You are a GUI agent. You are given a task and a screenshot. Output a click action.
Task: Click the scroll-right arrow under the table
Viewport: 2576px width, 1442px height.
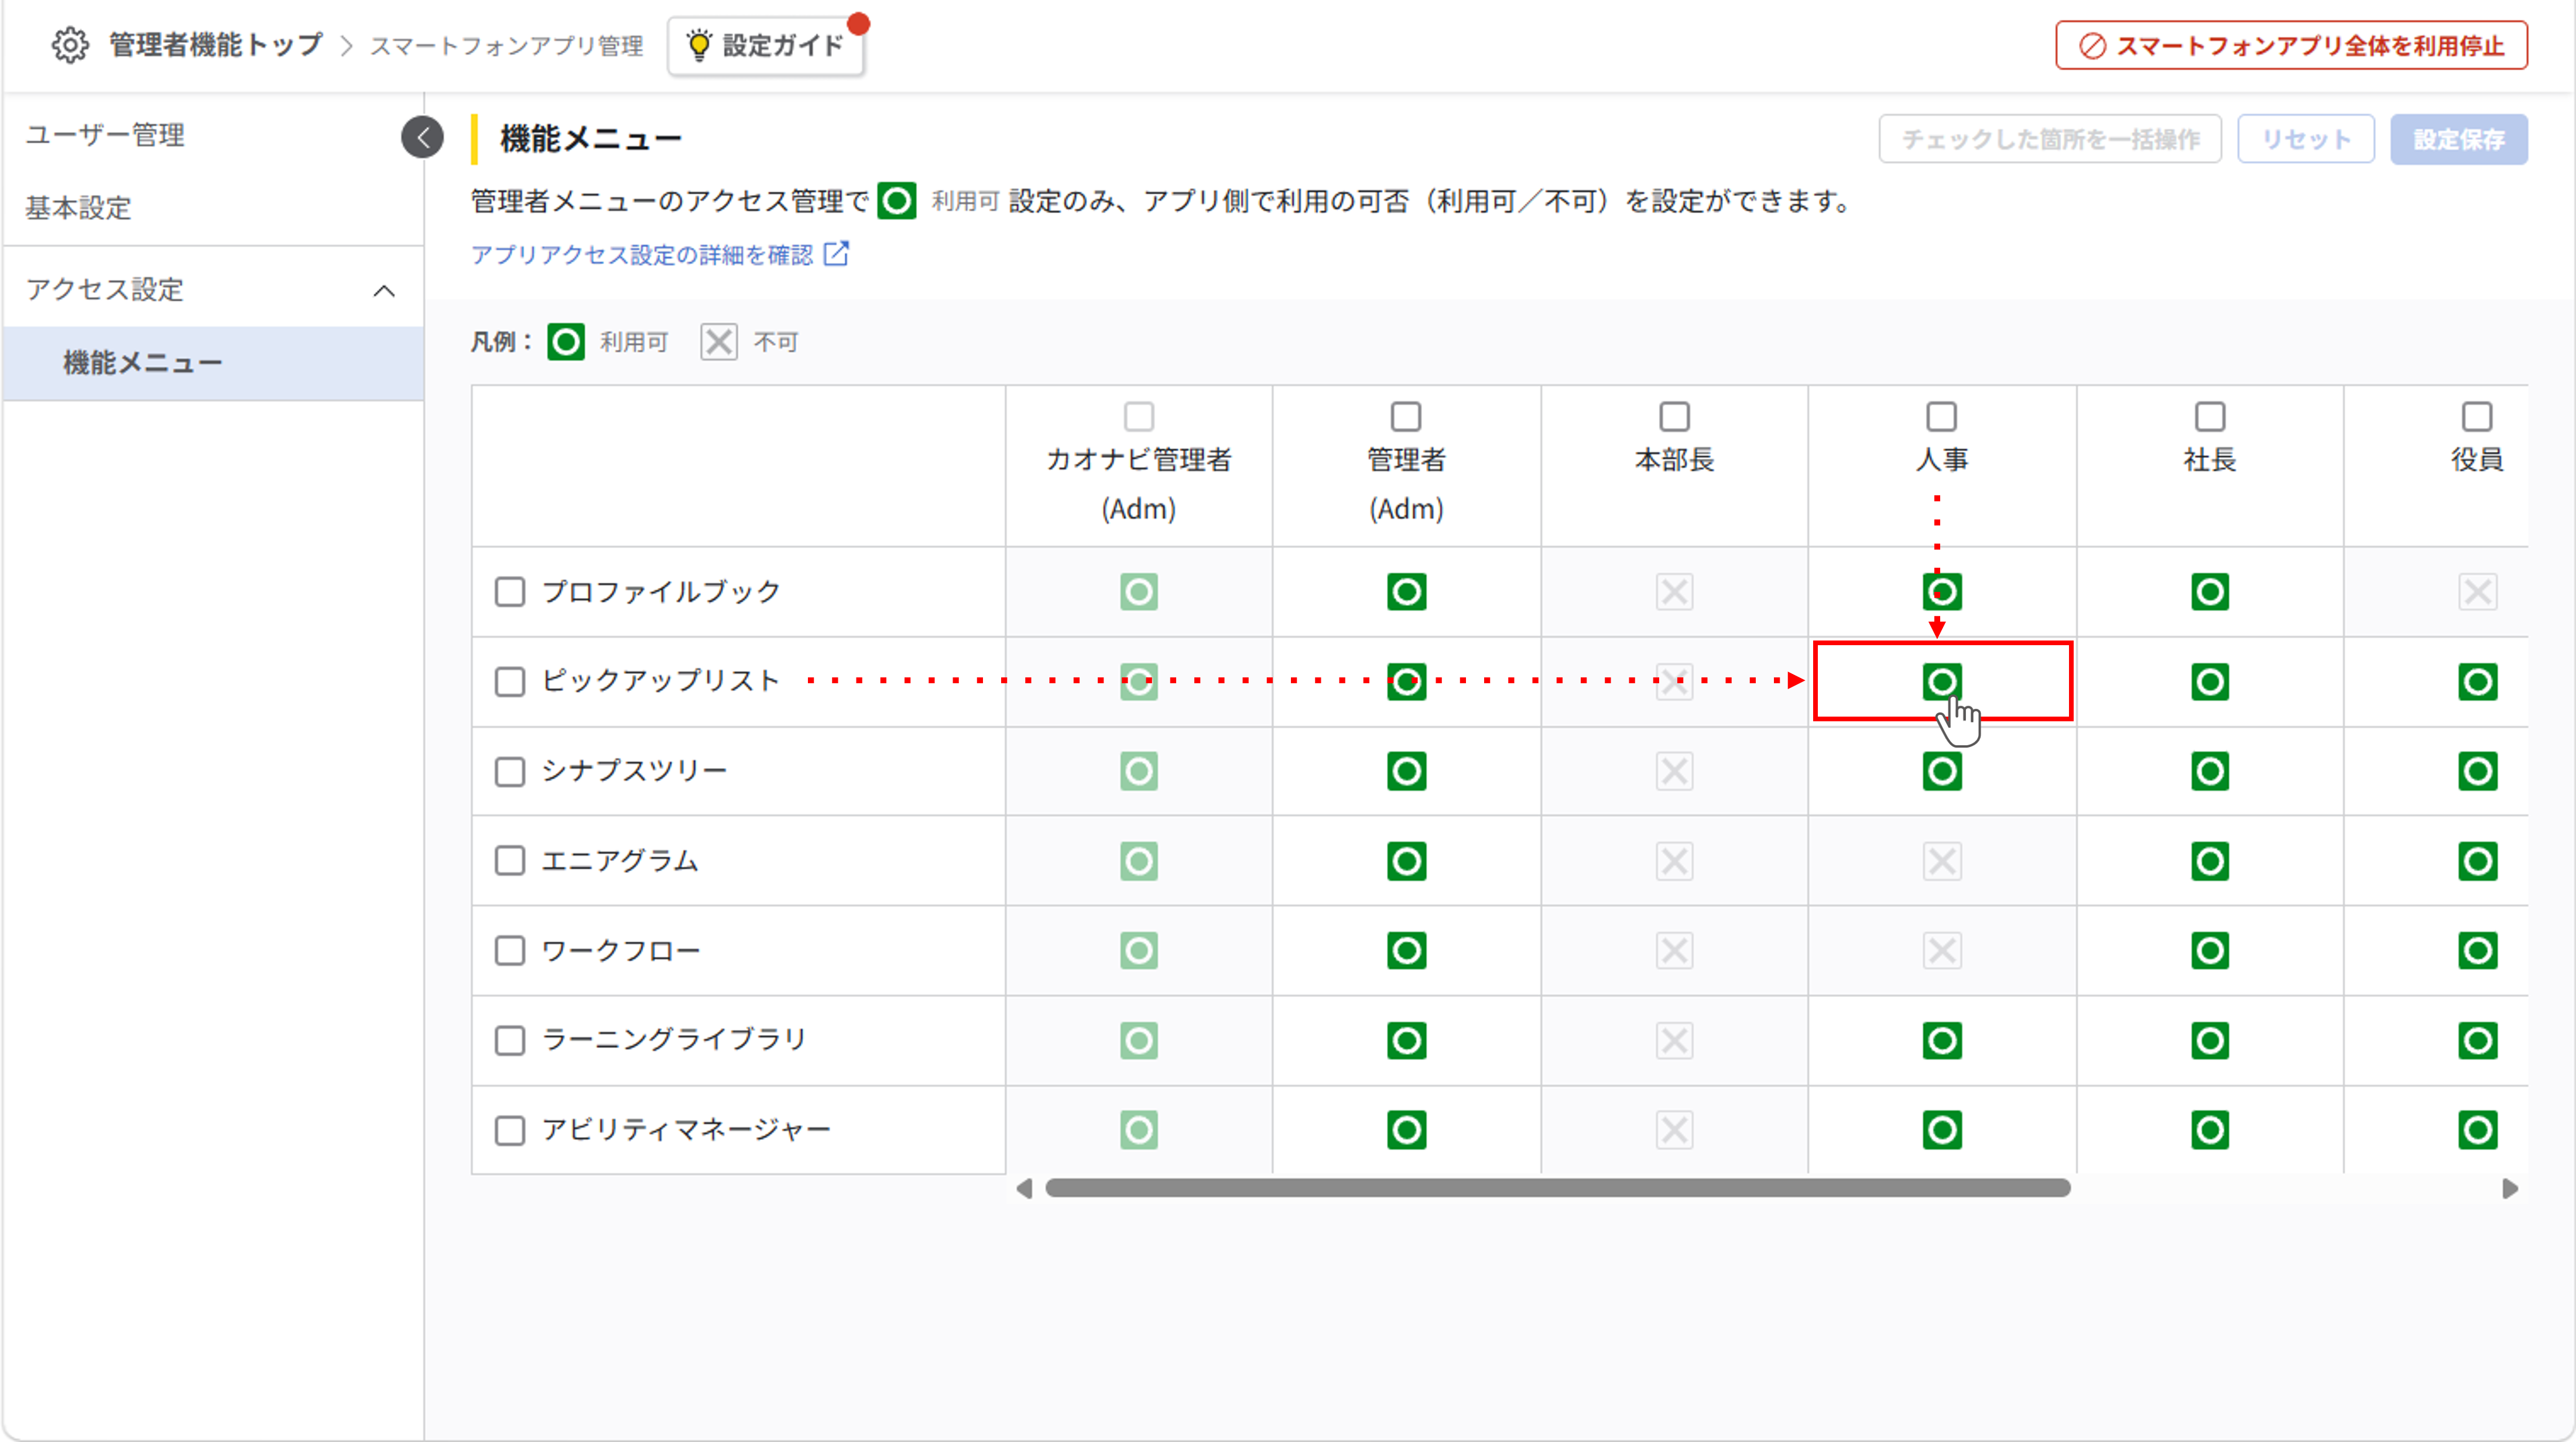[x=2509, y=1188]
